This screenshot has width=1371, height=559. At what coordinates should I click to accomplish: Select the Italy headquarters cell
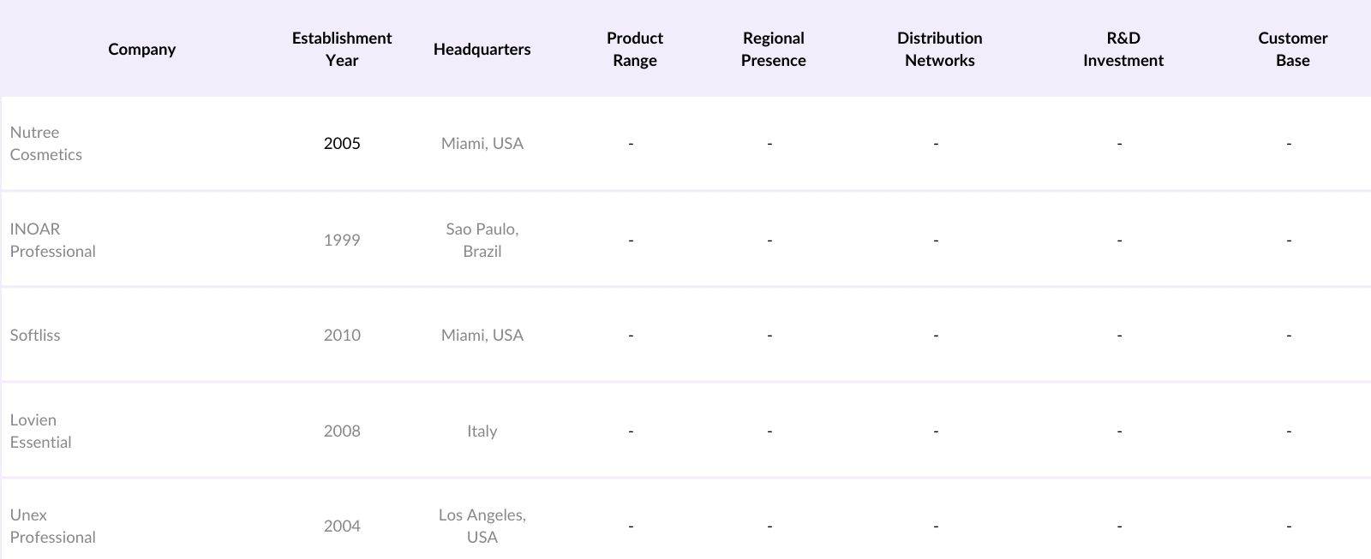point(482,431)
